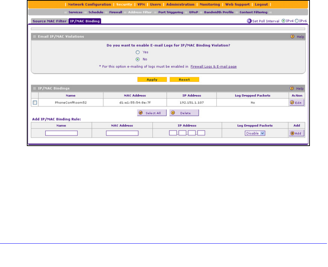Image resolution: width=328 pixels, height=267 pixels.
Task: Switch to the Source MAC Filter tab
Action: (49, 21)
